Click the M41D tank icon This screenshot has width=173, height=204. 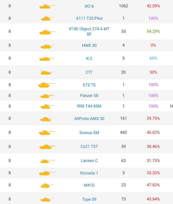pyautogui.click(x=47, y=185)
